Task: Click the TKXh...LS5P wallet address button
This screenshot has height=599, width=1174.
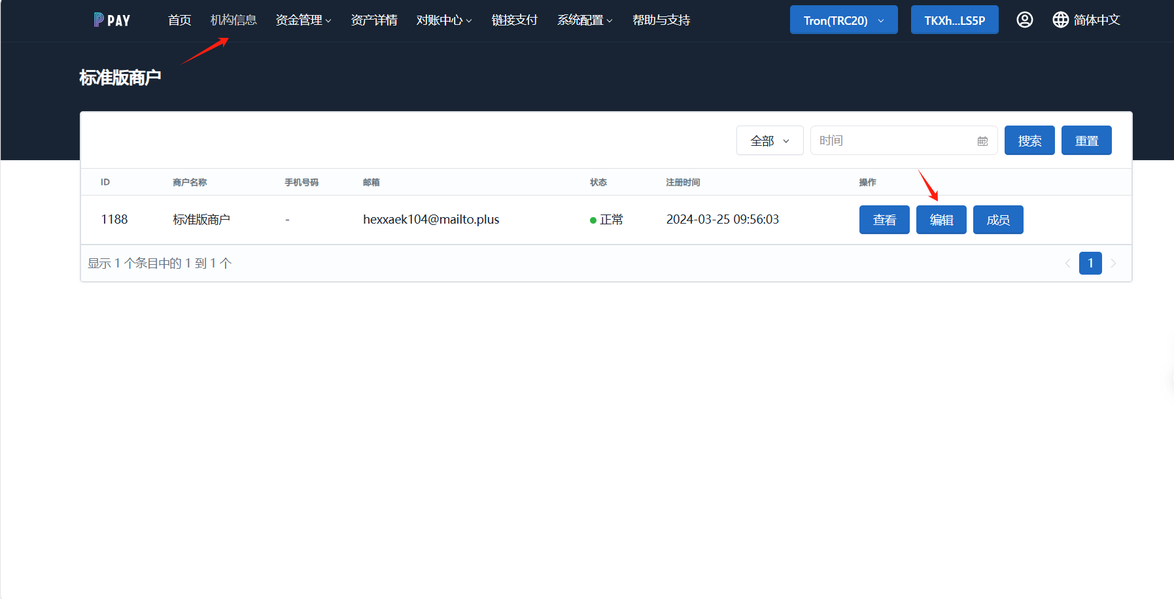Action: pyautogui.click(x=955, y=20)
